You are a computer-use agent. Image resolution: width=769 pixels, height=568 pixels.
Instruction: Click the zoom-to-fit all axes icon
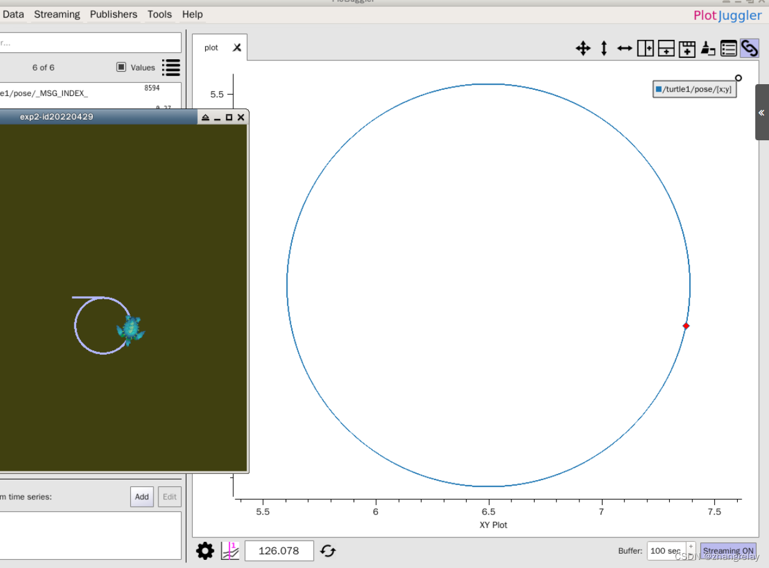583,49
